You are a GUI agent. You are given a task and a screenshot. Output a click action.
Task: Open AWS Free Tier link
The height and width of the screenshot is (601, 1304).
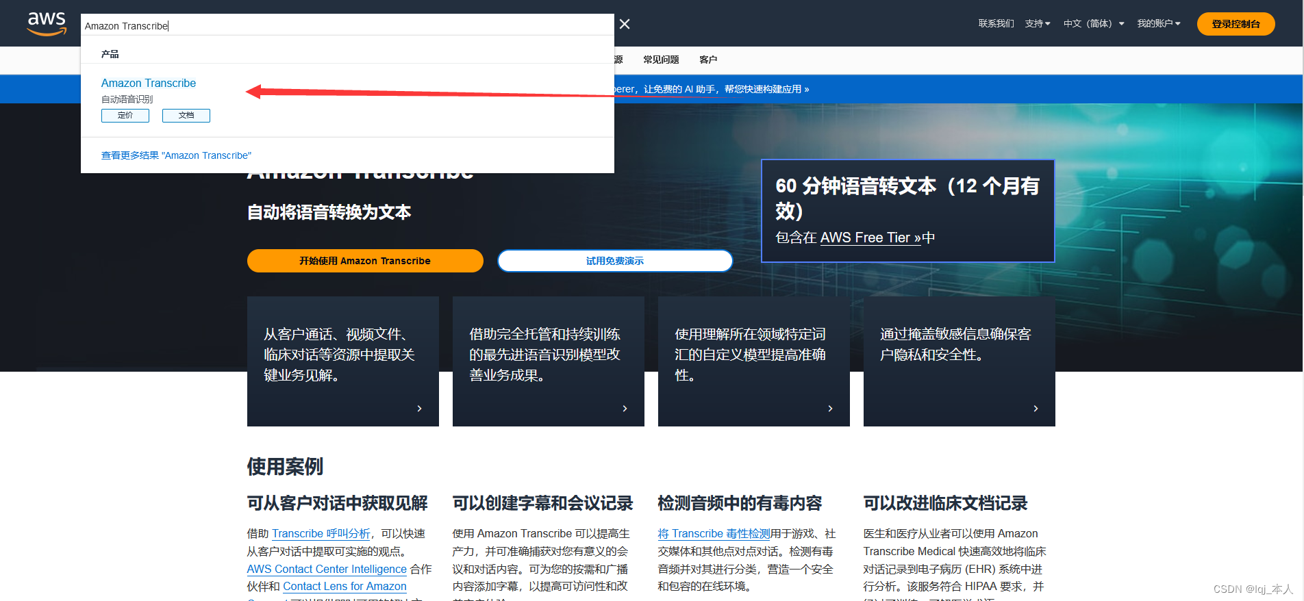(x=870, y=238)
